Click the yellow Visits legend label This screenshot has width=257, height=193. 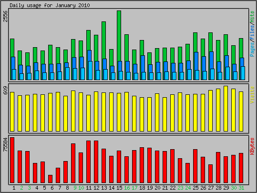(252, 95)
